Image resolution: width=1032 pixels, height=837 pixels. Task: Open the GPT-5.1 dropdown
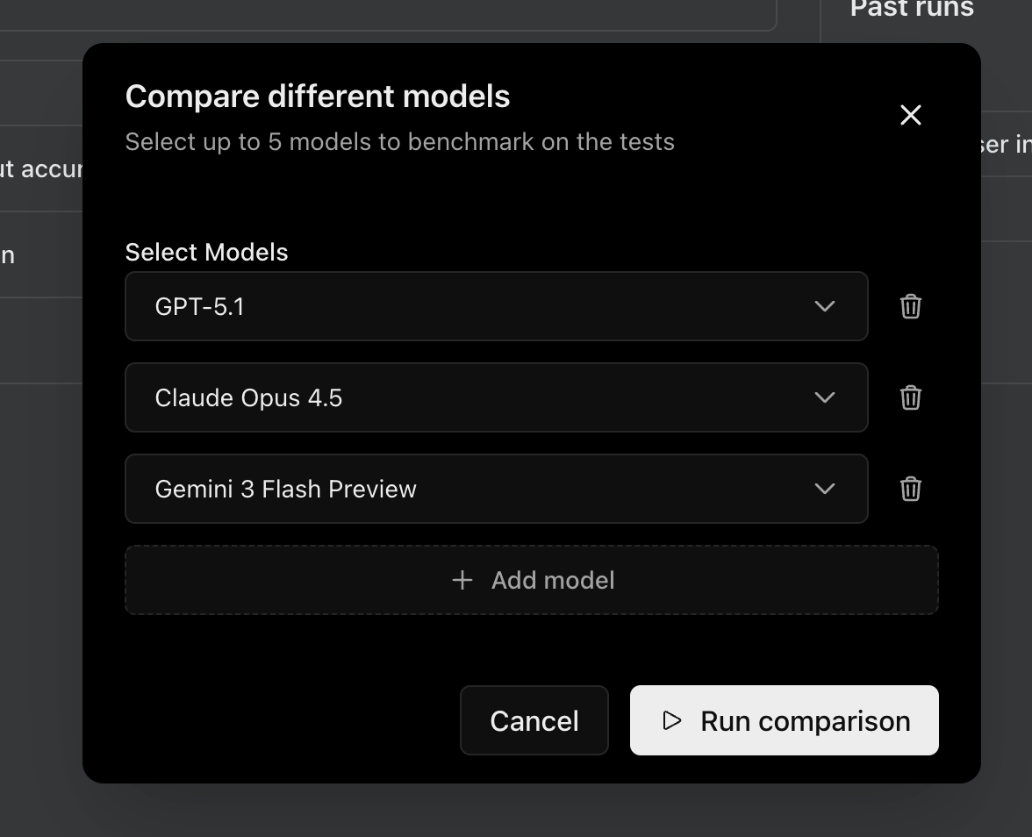coord(823,306)
